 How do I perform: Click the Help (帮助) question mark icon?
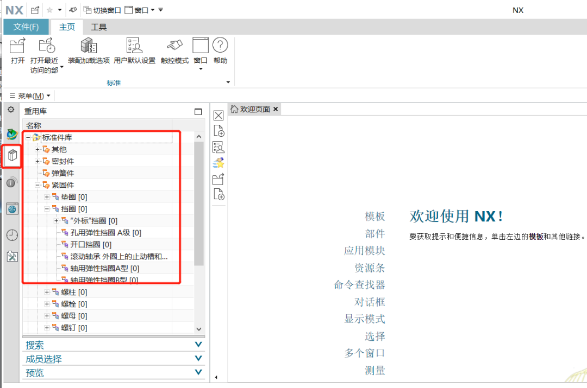(220, 47)
